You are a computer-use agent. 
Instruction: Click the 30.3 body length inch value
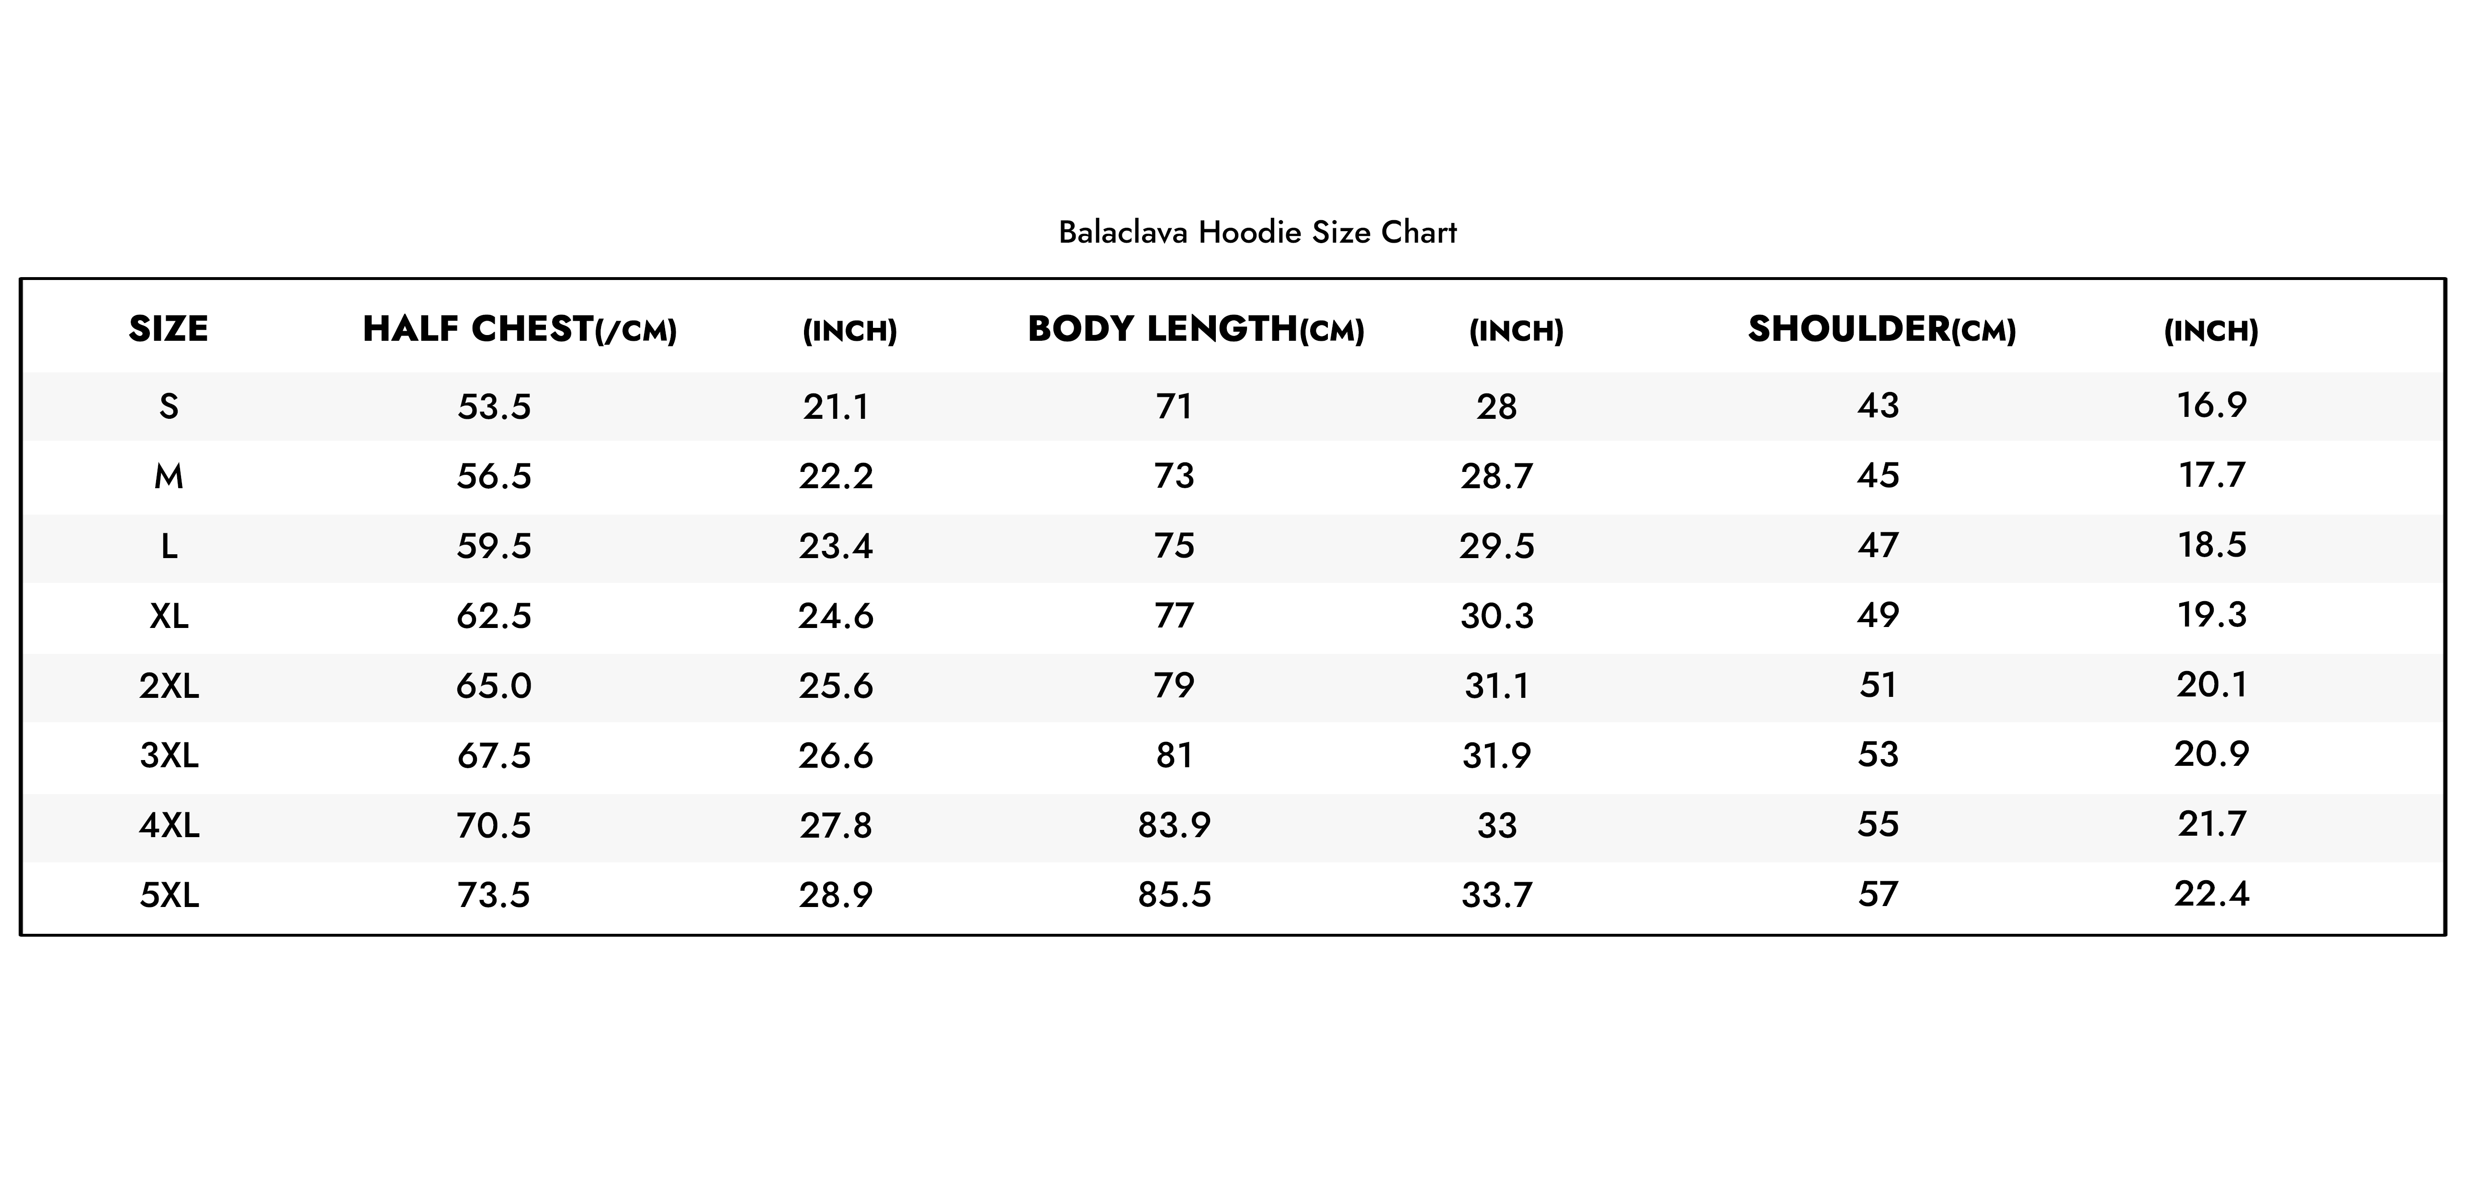pos(1497,615)
